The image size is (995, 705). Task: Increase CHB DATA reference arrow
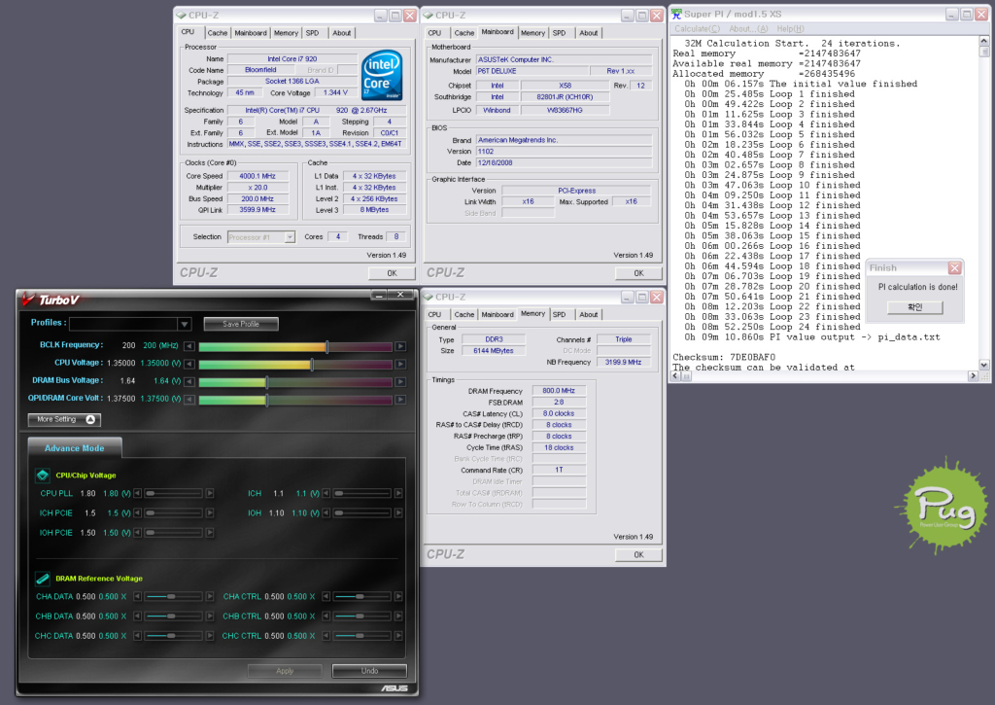point(210,617)
